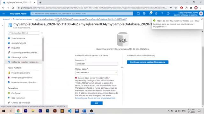This screenshot has height=114, width=204.
Task: Open the saved password key icon
Action: 171,8
